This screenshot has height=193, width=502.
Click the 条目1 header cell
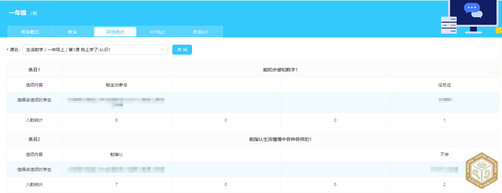[34, 70]
